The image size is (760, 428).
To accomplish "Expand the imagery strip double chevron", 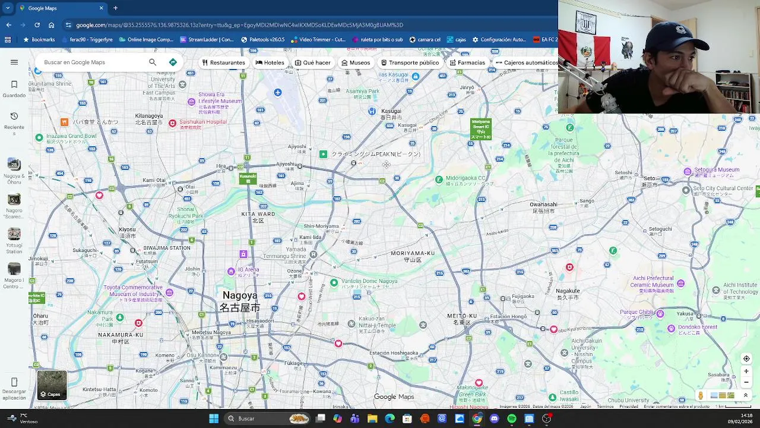I will pyautogui.click(x=746, y=395).
